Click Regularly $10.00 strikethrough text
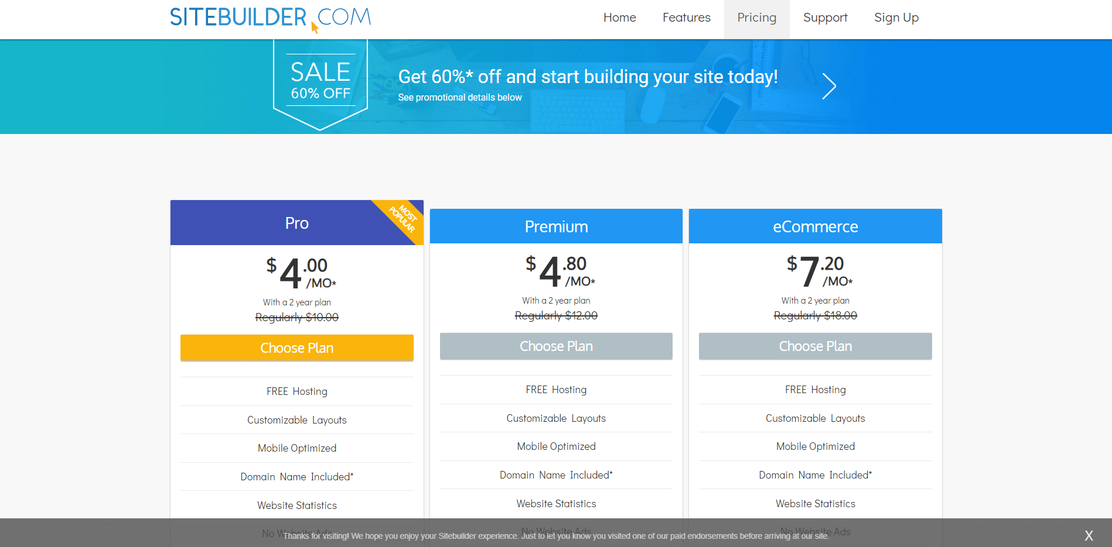This screenshot has height=547, width=1112. tap(297, 317)
